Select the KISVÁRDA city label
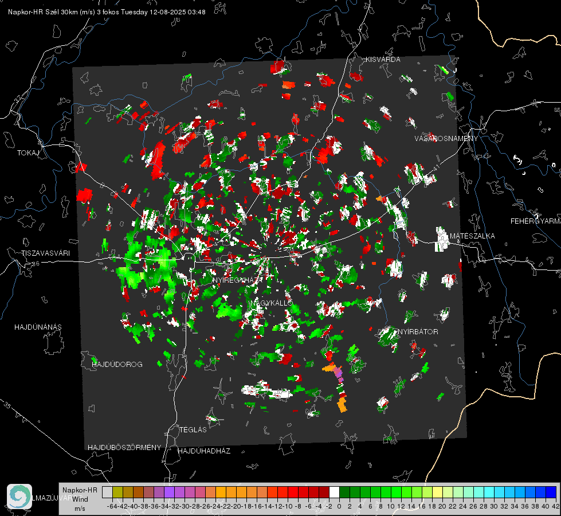Screen dimensions: 561x516 [x=383, y=60]
